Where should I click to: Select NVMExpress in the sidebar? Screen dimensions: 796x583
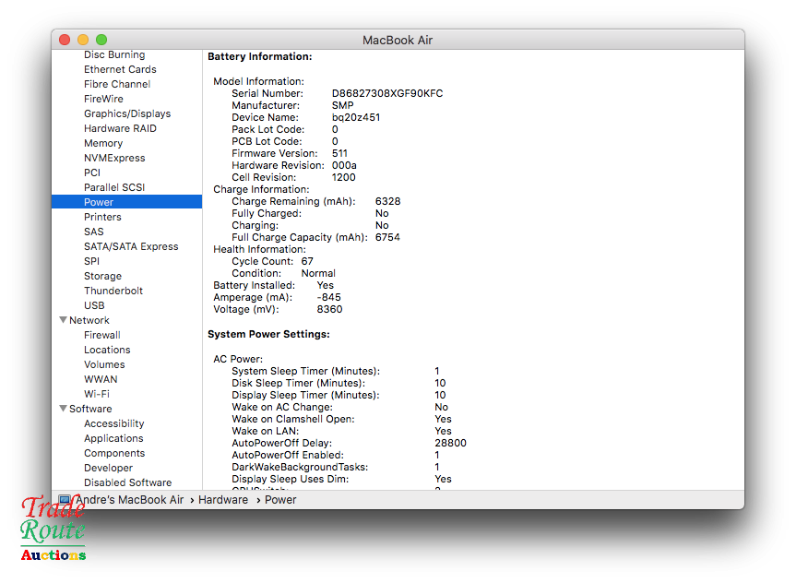point(114,158)
